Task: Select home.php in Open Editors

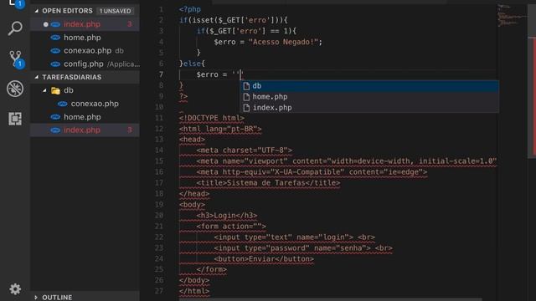Action: point(85,38)
